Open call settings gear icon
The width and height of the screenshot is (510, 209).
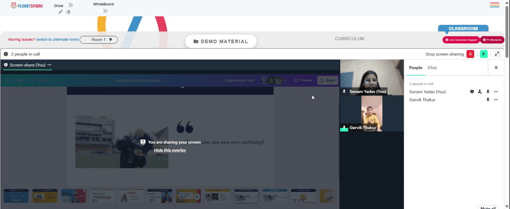6,54
